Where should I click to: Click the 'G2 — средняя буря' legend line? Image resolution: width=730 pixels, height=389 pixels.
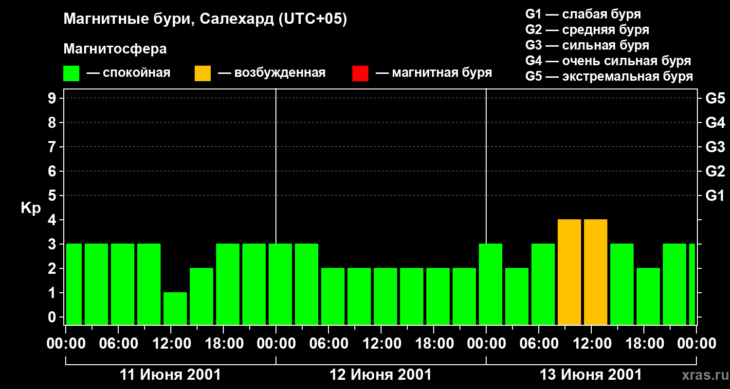[x=587, y=30]
